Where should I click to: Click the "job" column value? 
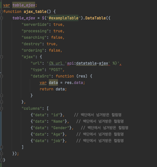[57, 141]
